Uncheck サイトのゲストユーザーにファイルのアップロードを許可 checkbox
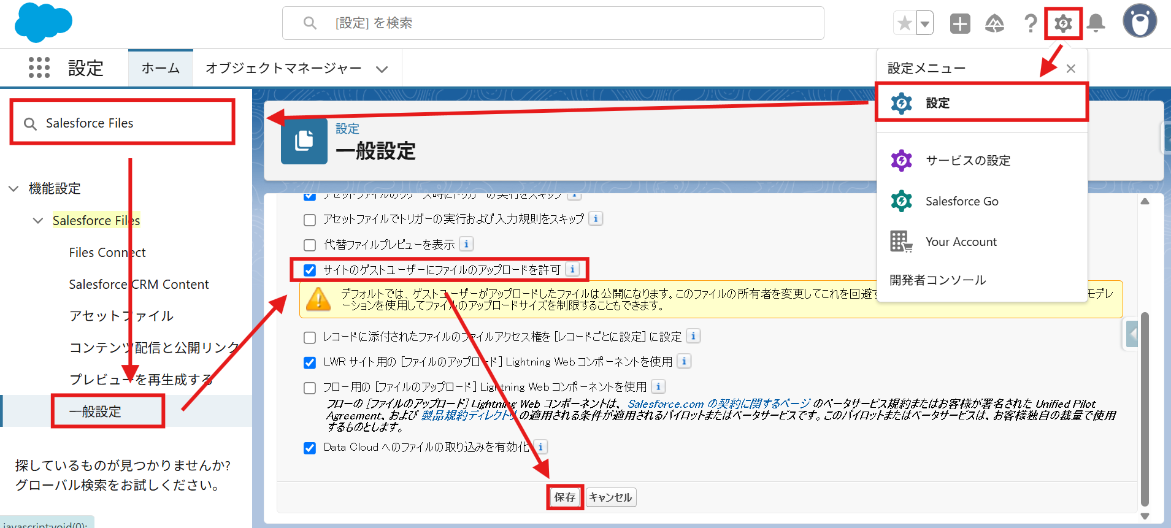Screen dimensions: 1171x528 (310, 270)
